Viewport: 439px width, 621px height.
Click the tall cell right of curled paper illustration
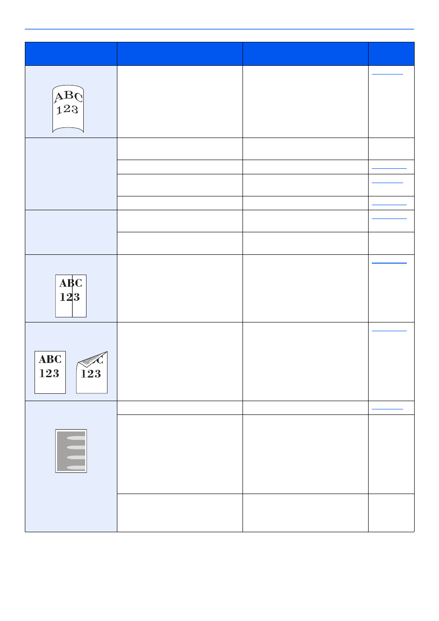pos(180,102)
